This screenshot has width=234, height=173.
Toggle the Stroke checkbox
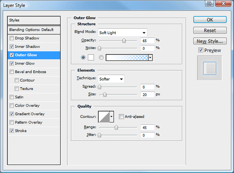(x=12, y=131)
